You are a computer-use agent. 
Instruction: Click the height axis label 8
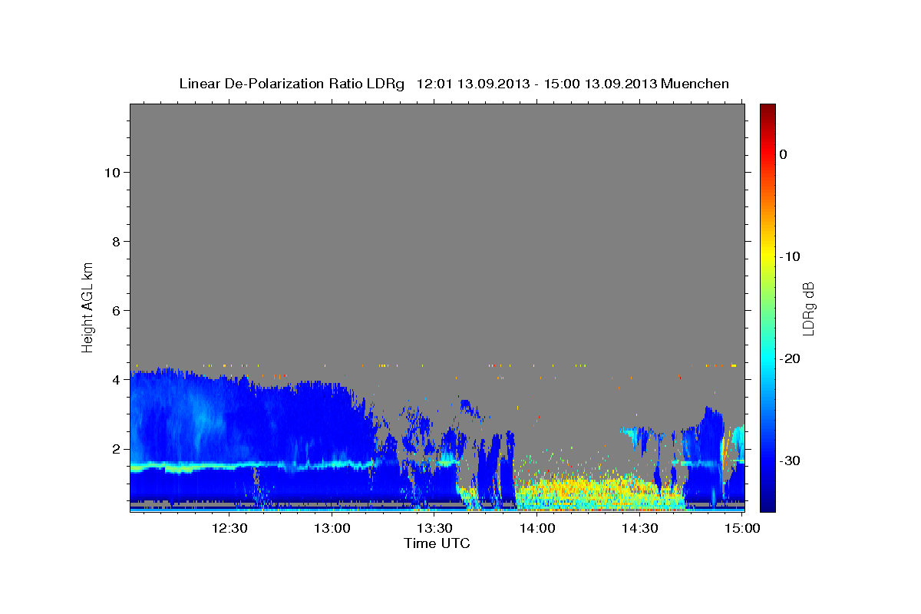pyautogui.click(x=114, y=241)
